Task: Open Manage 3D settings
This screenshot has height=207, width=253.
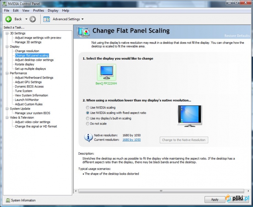Action: pos(28,42)
